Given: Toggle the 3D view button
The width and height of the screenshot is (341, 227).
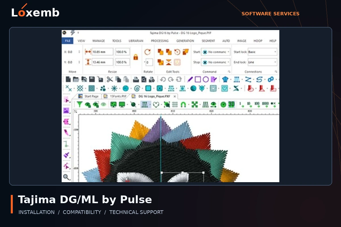Looking at the screenshot, I should point(231,104).
